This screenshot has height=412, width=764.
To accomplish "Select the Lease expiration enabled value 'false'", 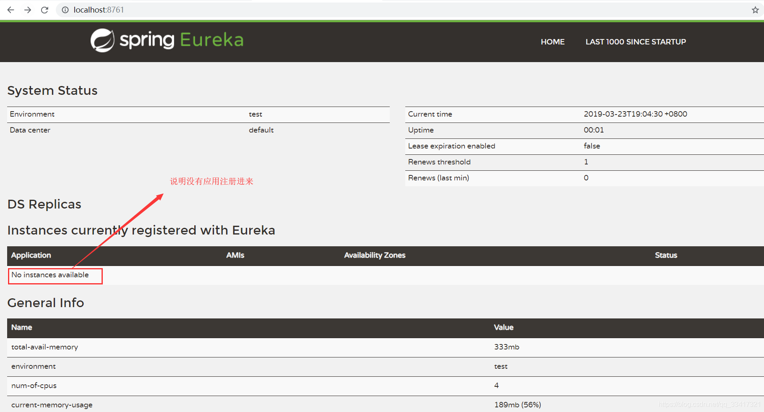I will point(592,146).
